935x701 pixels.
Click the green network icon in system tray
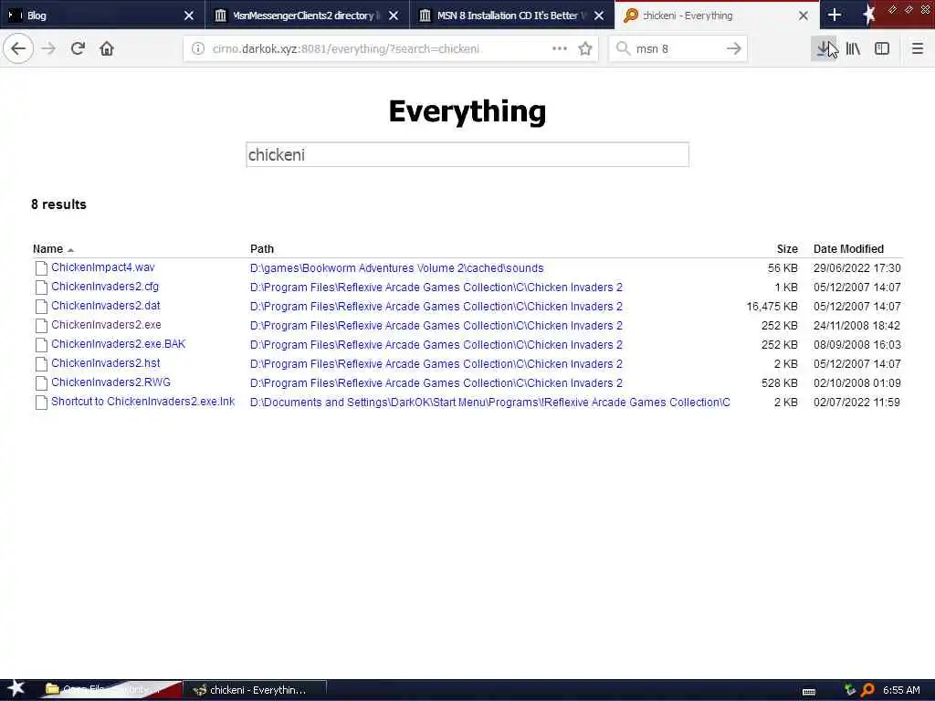click(x=850, y=690)
